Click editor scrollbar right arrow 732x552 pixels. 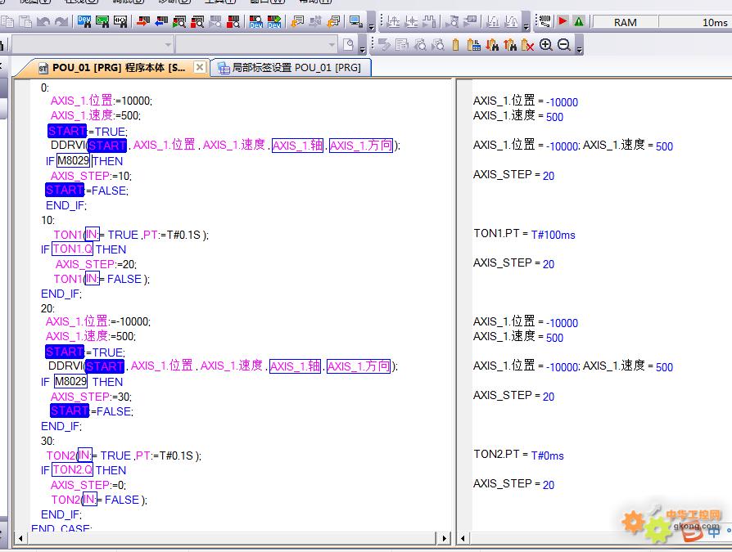pyautogui.click(x=444, y=538)
